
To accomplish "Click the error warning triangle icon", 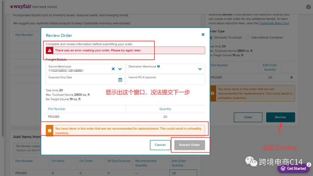I will click(49, 50).
